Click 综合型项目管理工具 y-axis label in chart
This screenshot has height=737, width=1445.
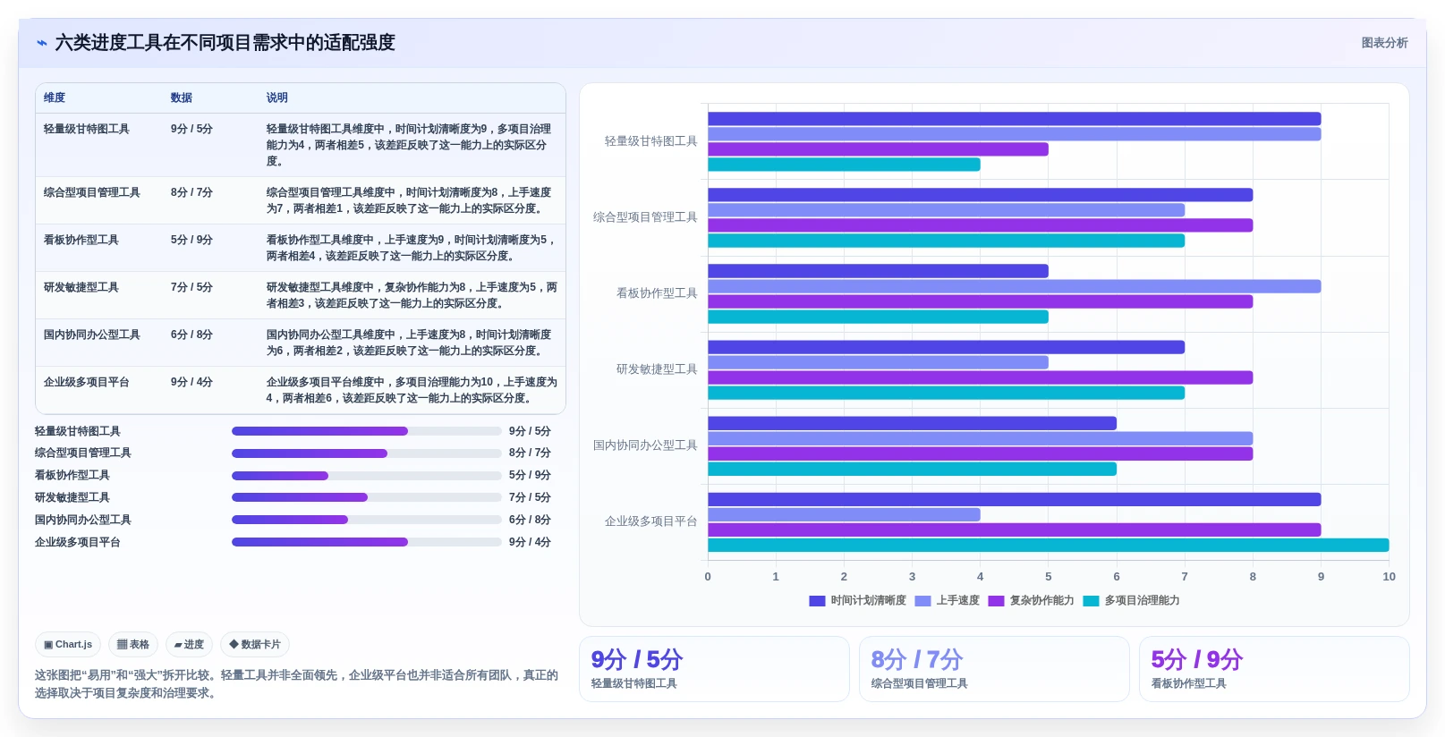(645, 217)
